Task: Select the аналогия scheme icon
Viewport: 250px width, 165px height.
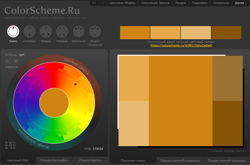Action: point(79,31)
